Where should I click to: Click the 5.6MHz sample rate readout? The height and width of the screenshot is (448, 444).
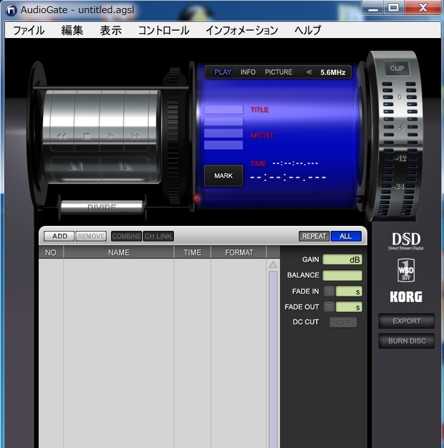(332, 72)
